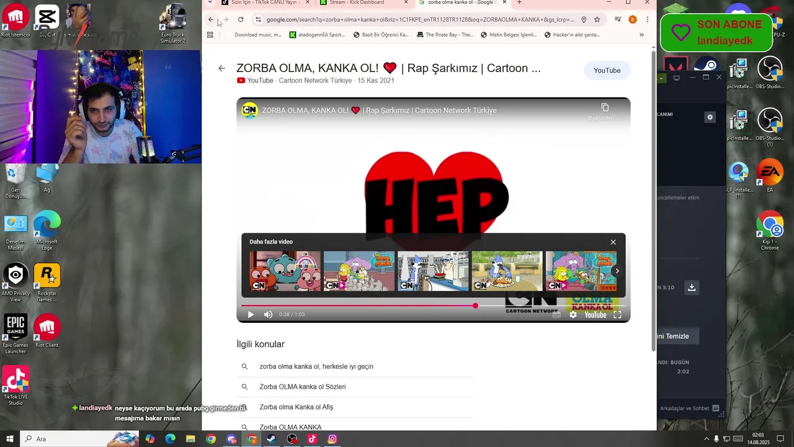The image size is (794, 447).
Task: Switch to the Stream - Kick Dashboard tab
Action: point(364,2)
